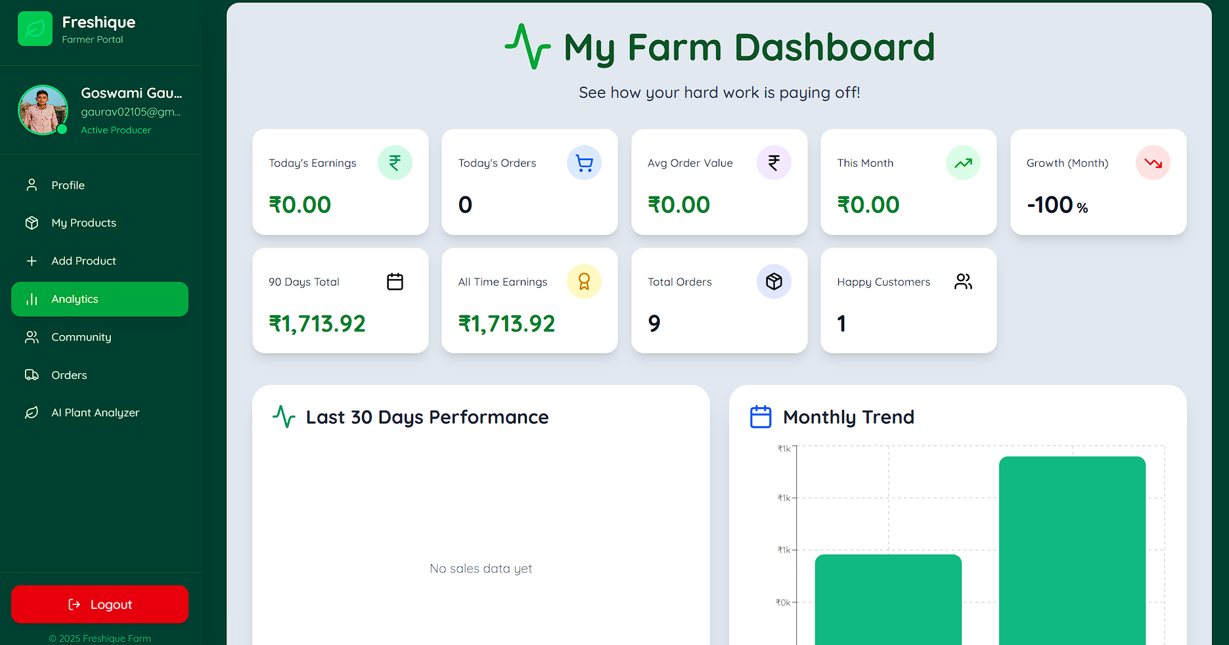Click the calendar icon beside Monthly Trend

761,416
